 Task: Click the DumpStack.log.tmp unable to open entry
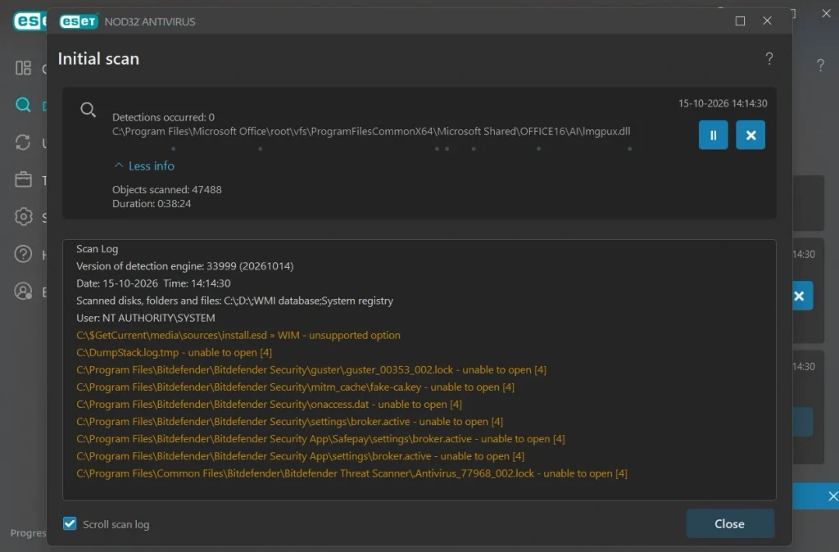pos(174,352)
